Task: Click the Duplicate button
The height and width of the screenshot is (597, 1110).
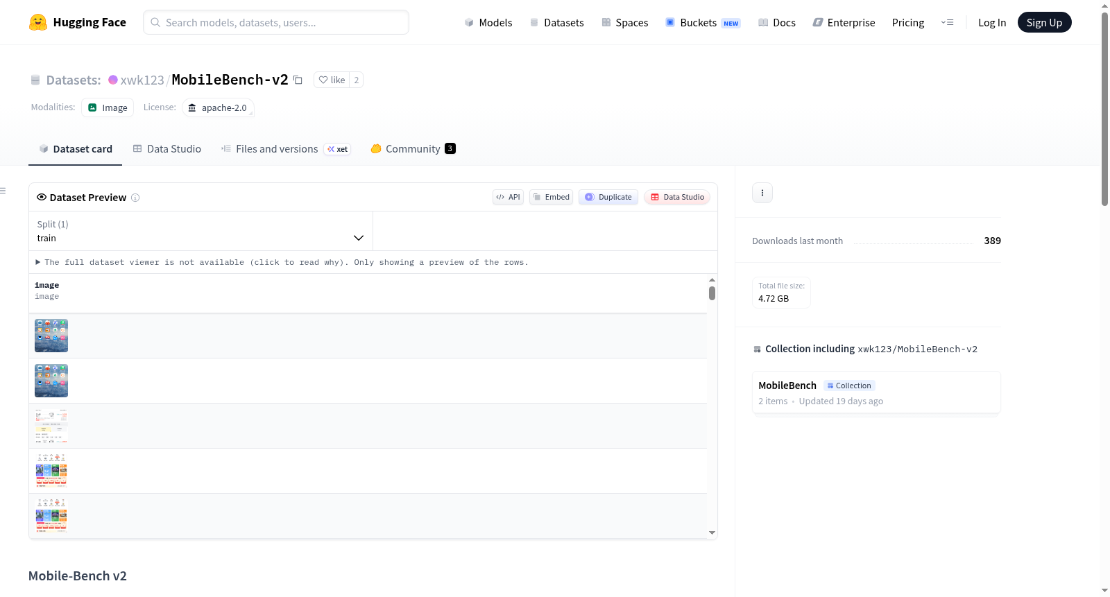Action: click(608, 197)
